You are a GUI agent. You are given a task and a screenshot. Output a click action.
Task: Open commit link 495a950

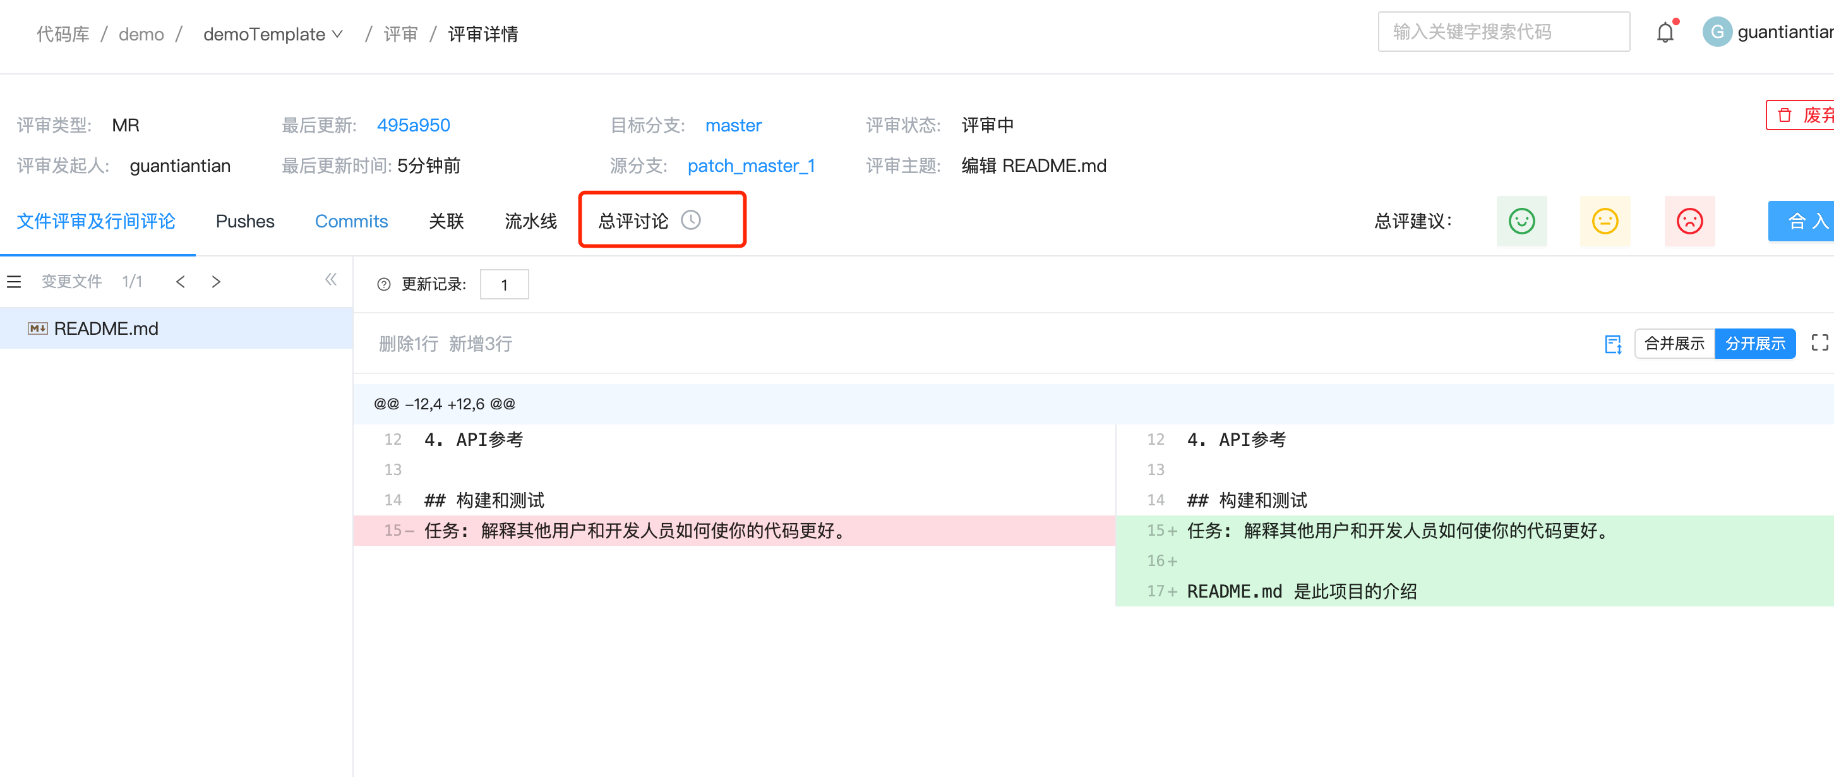(x=413, y=125)
